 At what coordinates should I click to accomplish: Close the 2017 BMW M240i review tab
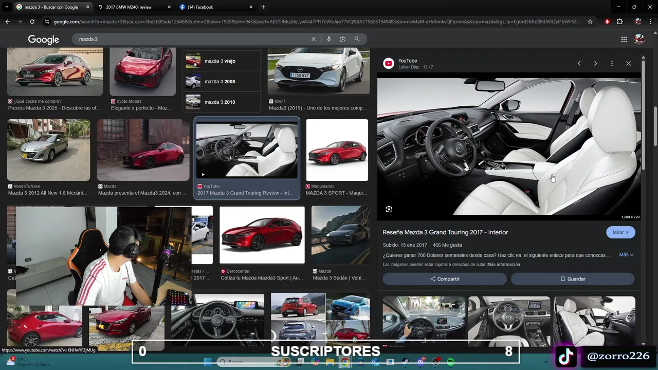click(x=169, y=7)
